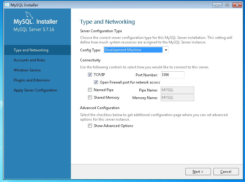Click the Next button

198,172
